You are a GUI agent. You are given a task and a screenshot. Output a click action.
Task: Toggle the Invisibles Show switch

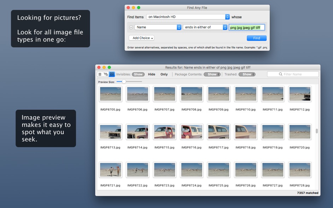(x=138, y=74)
